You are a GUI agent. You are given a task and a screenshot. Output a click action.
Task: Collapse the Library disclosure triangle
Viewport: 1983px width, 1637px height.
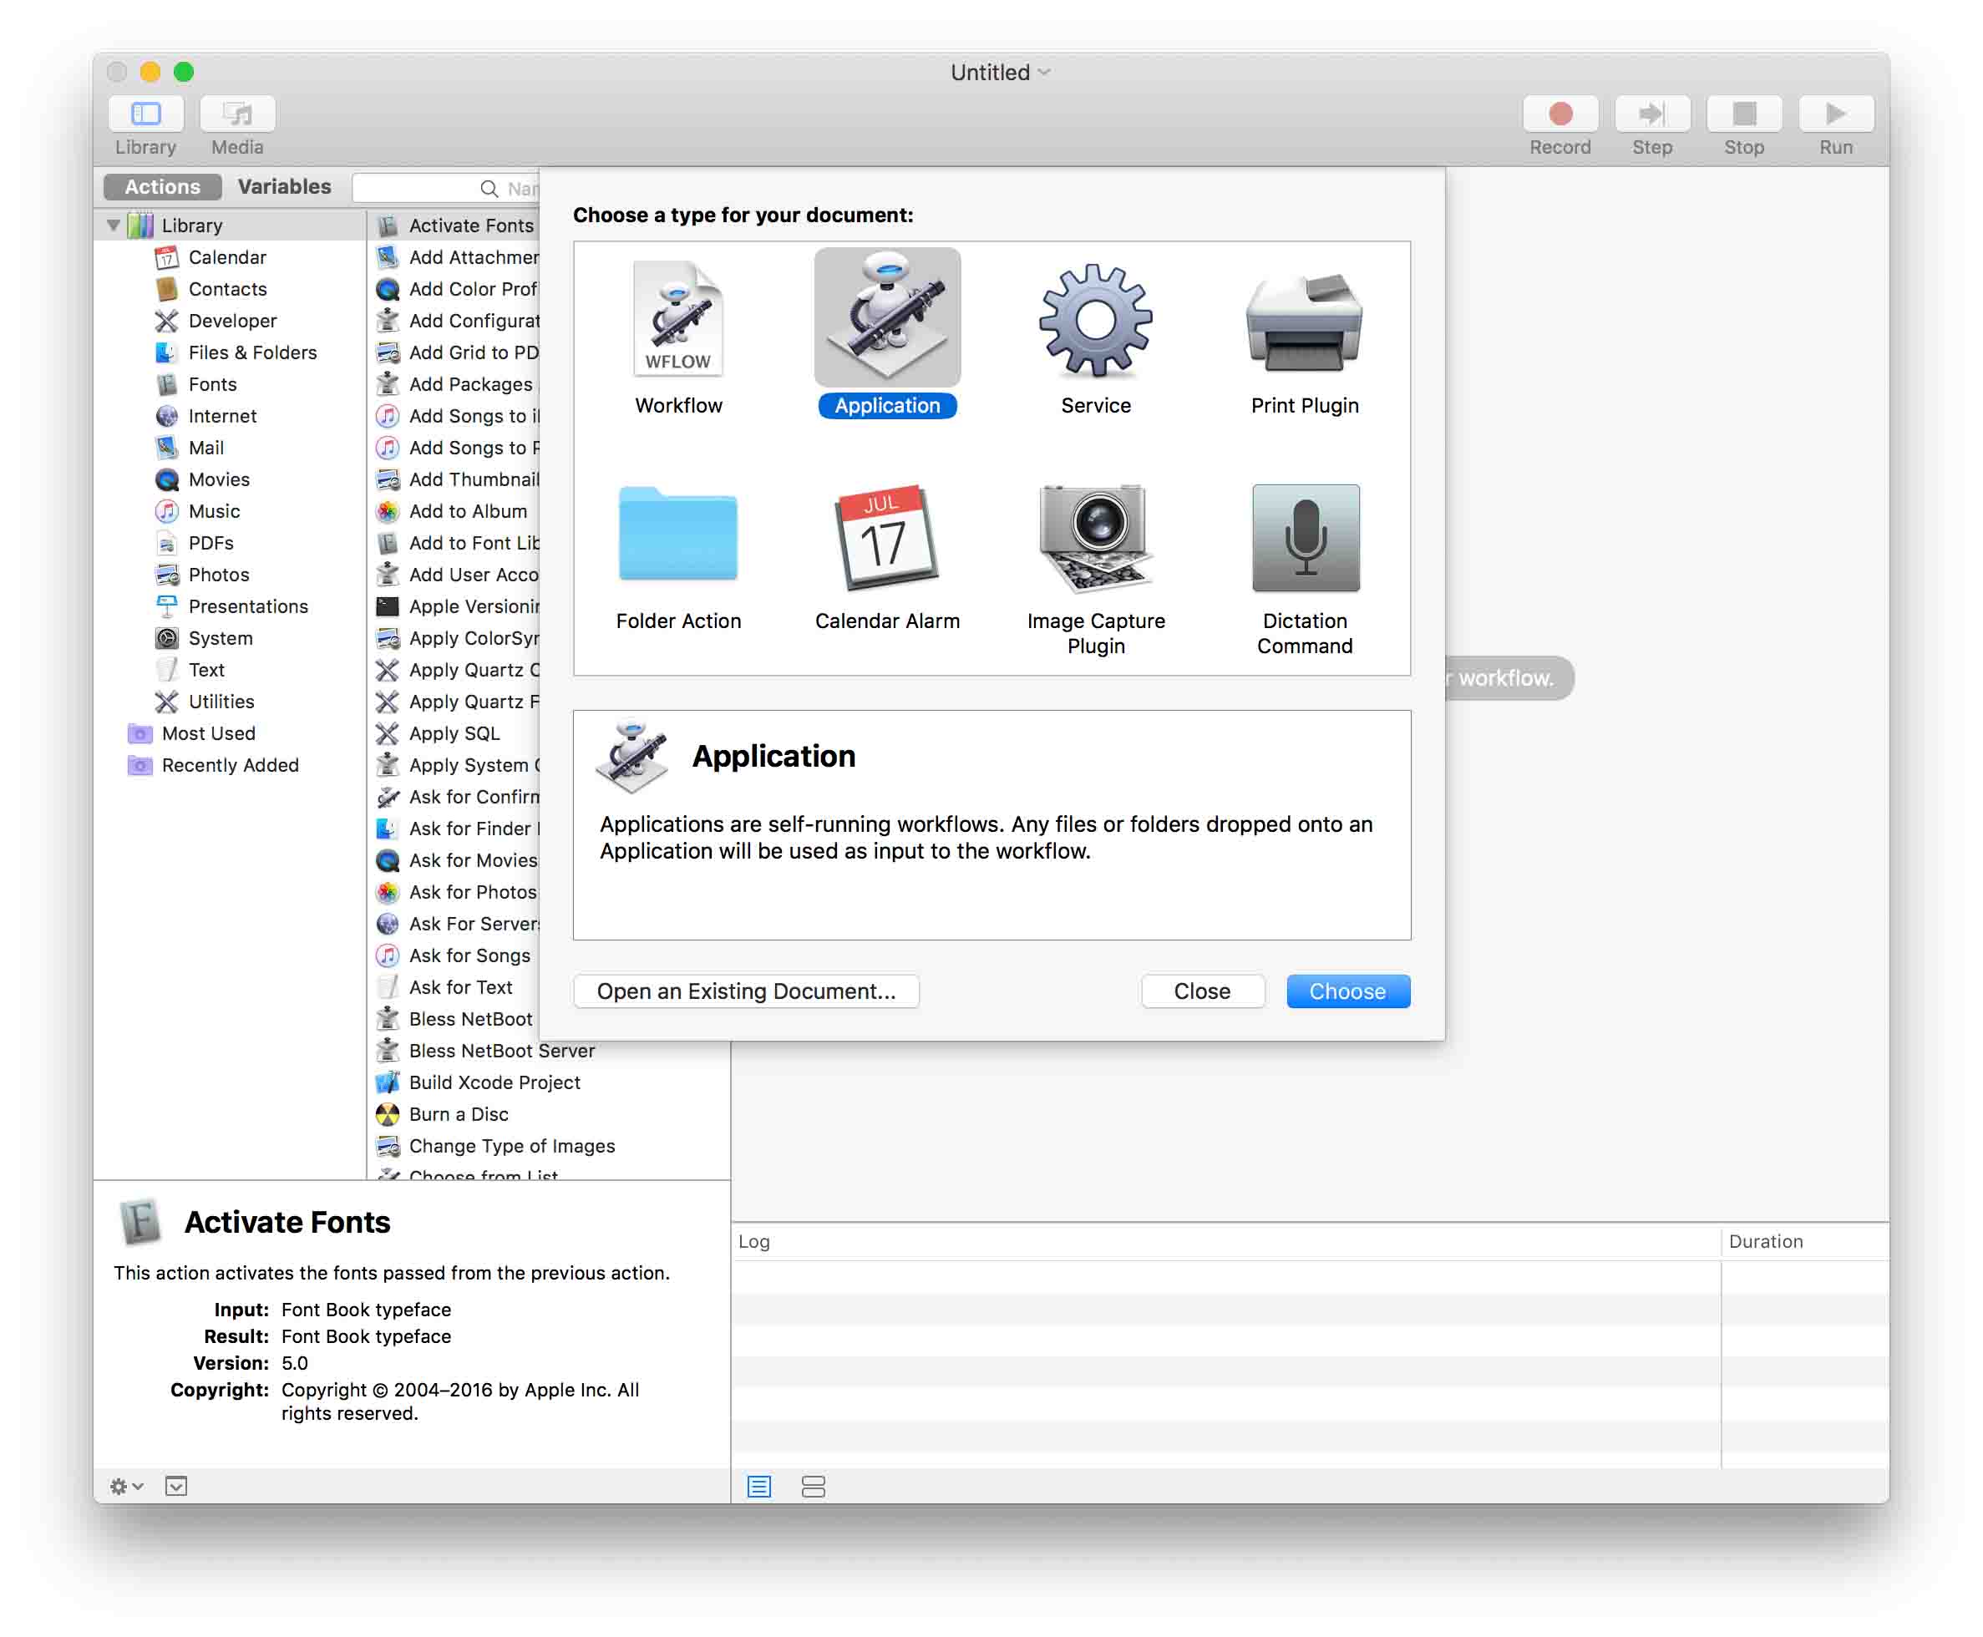coord(113,226)
